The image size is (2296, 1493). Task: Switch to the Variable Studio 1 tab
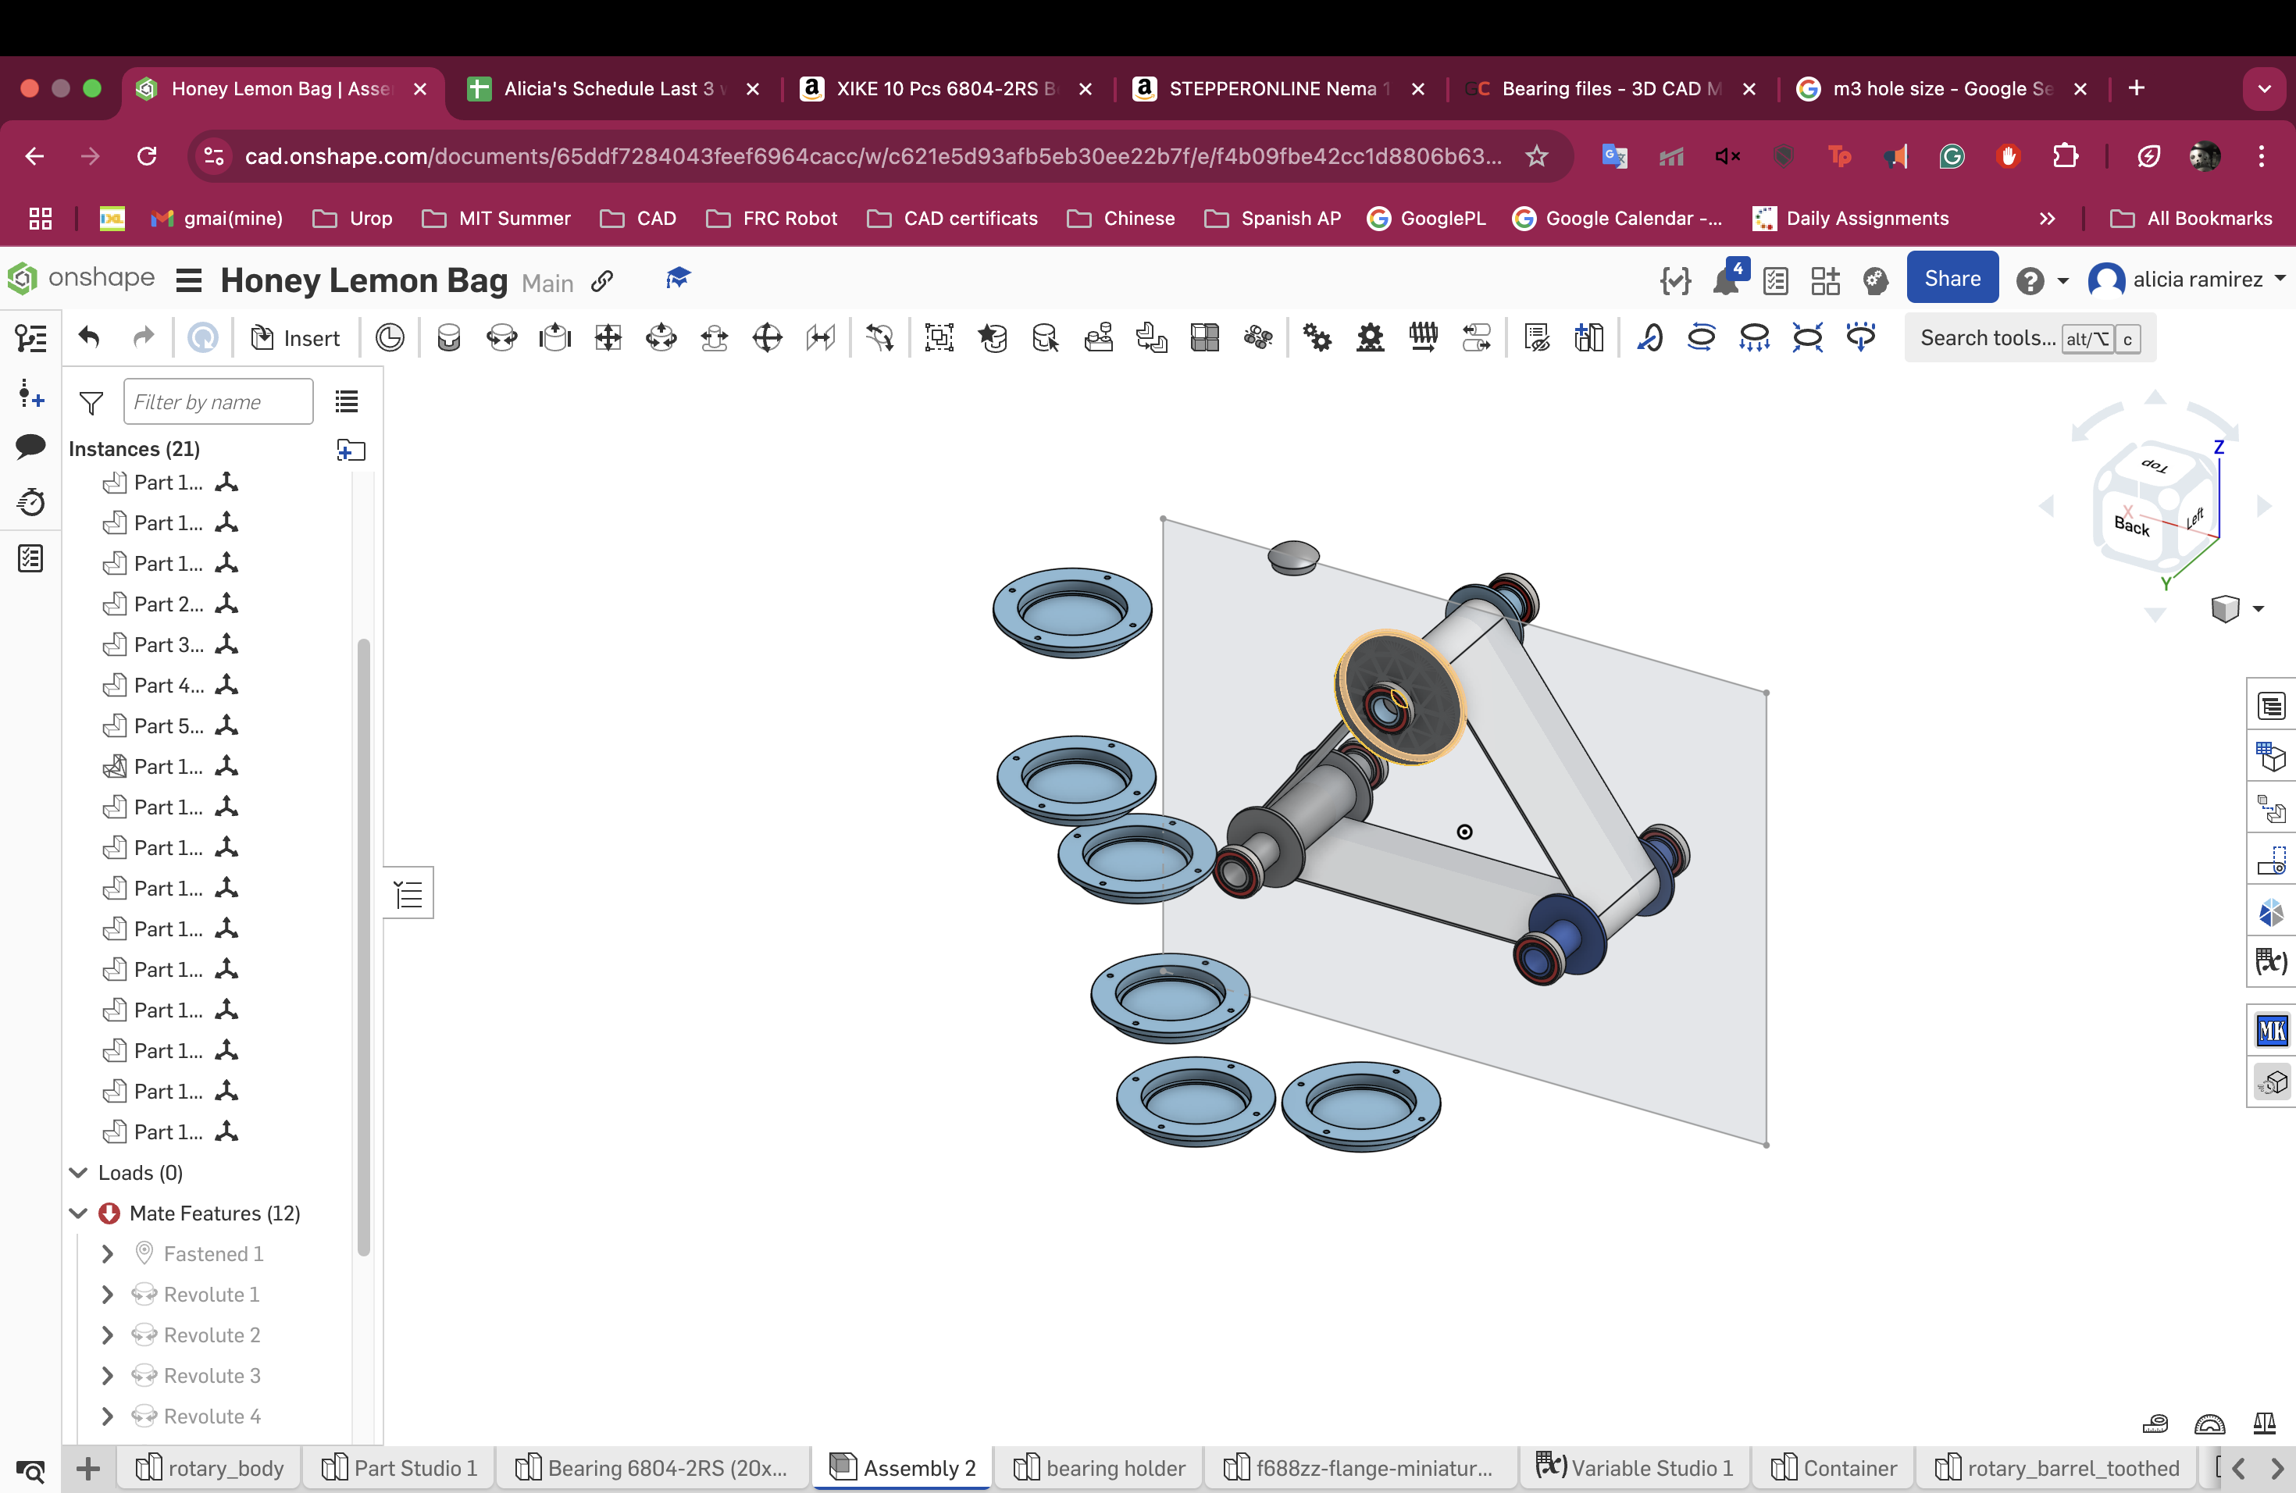1635,1468
